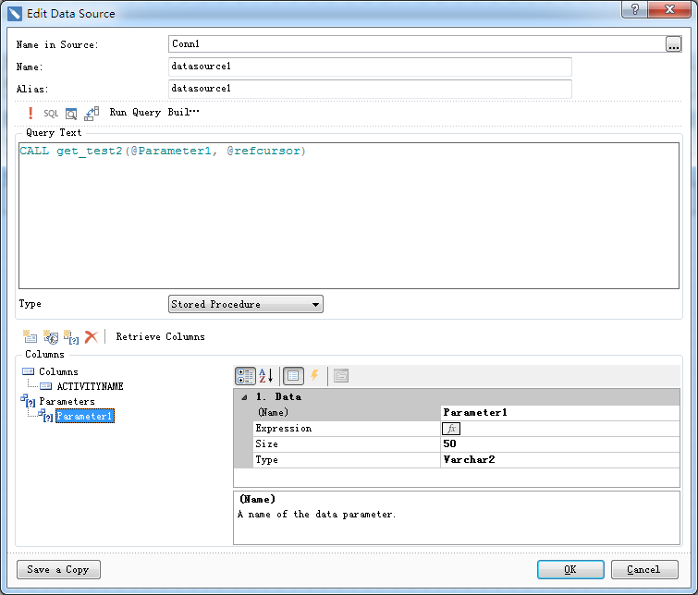Click the ellipsis button beside Conn1
The width and height of the screenshot is (698, 595).
(x=672, y=43)
